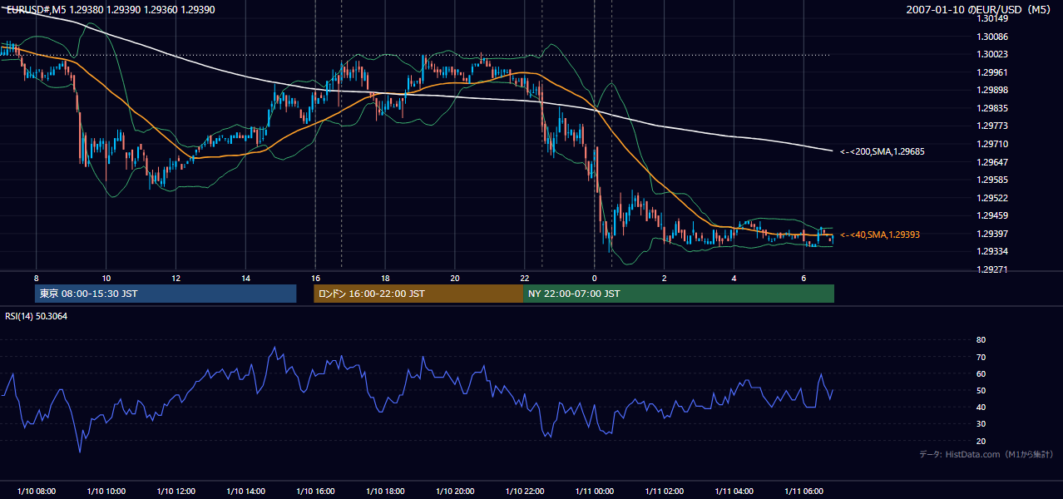Click hour label 18 under the price chart
This screenshot has width=1063, height=499.
pos(385,278)
